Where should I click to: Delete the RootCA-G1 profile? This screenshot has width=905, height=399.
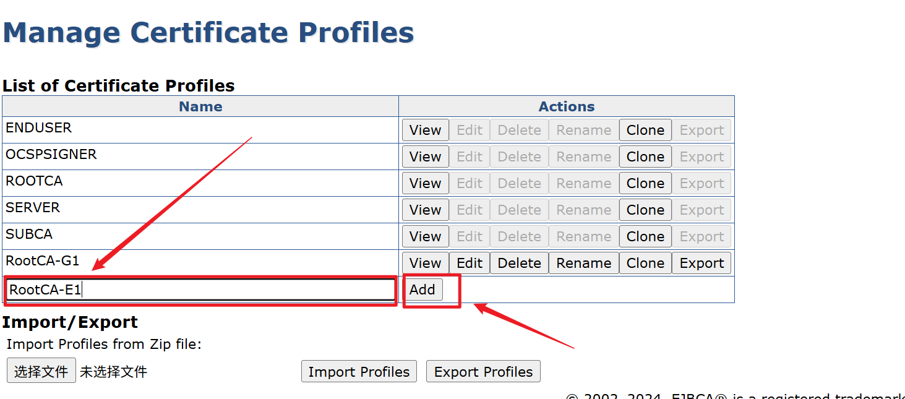pyautogui.click(x=519, y=263)
